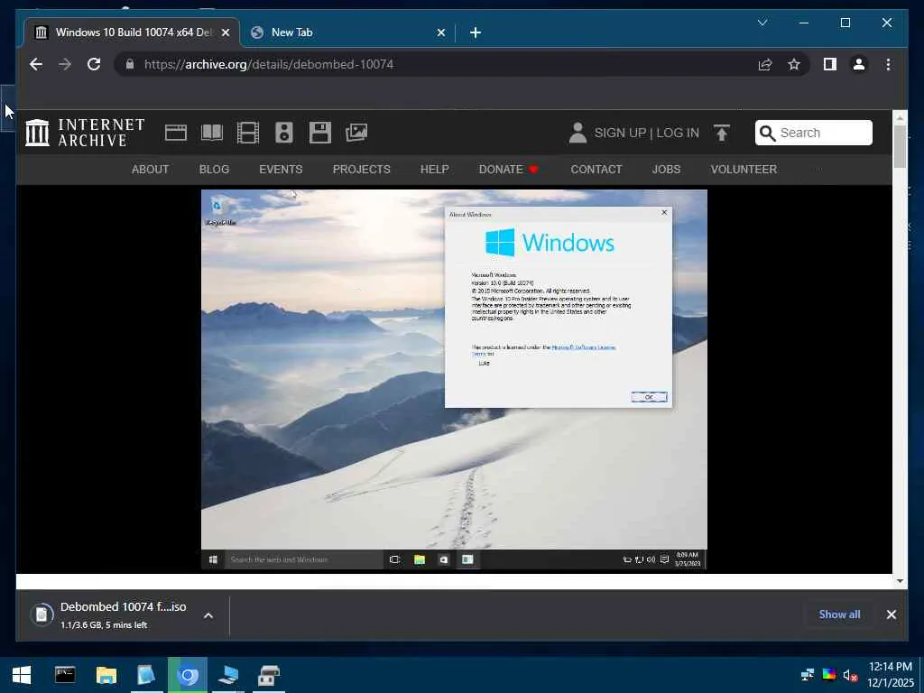Screen dimensions: 924x693
Task: Open the Video film icon
Action: click(247, 133)
